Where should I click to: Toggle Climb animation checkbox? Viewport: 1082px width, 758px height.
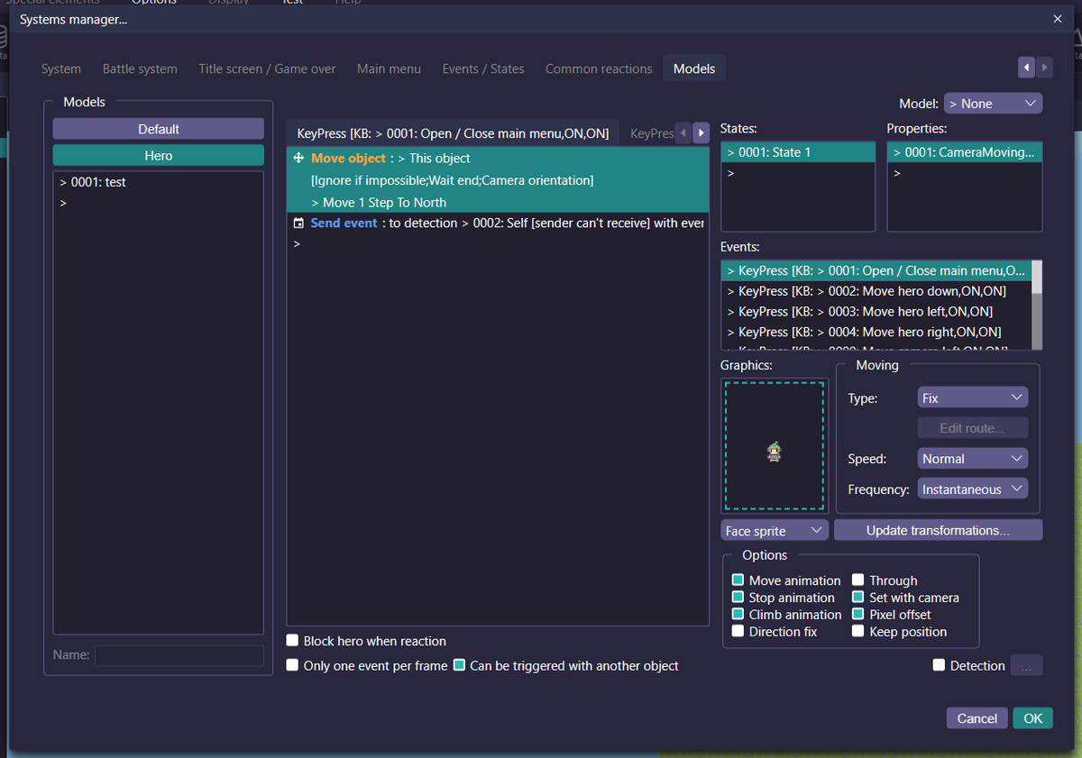pyautogui.click(x=738, y=615)
